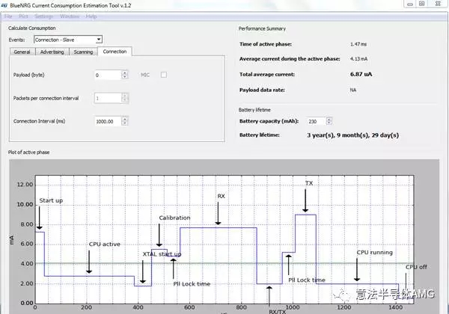This screenshot has width=449, height=314.
Task: Click the Connection Interval stepper arrows
Action: 124,121
